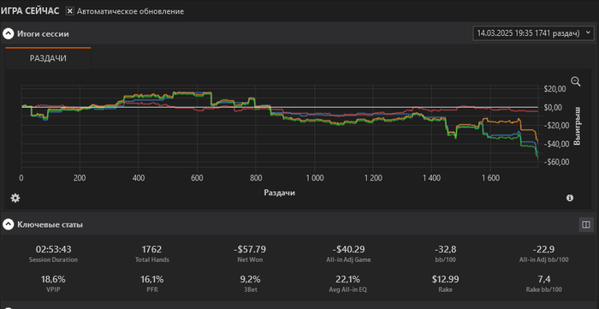The width and height of the screenshot is (599, 309).
Task: Click the graph info icon
Action: pos(570,198)
